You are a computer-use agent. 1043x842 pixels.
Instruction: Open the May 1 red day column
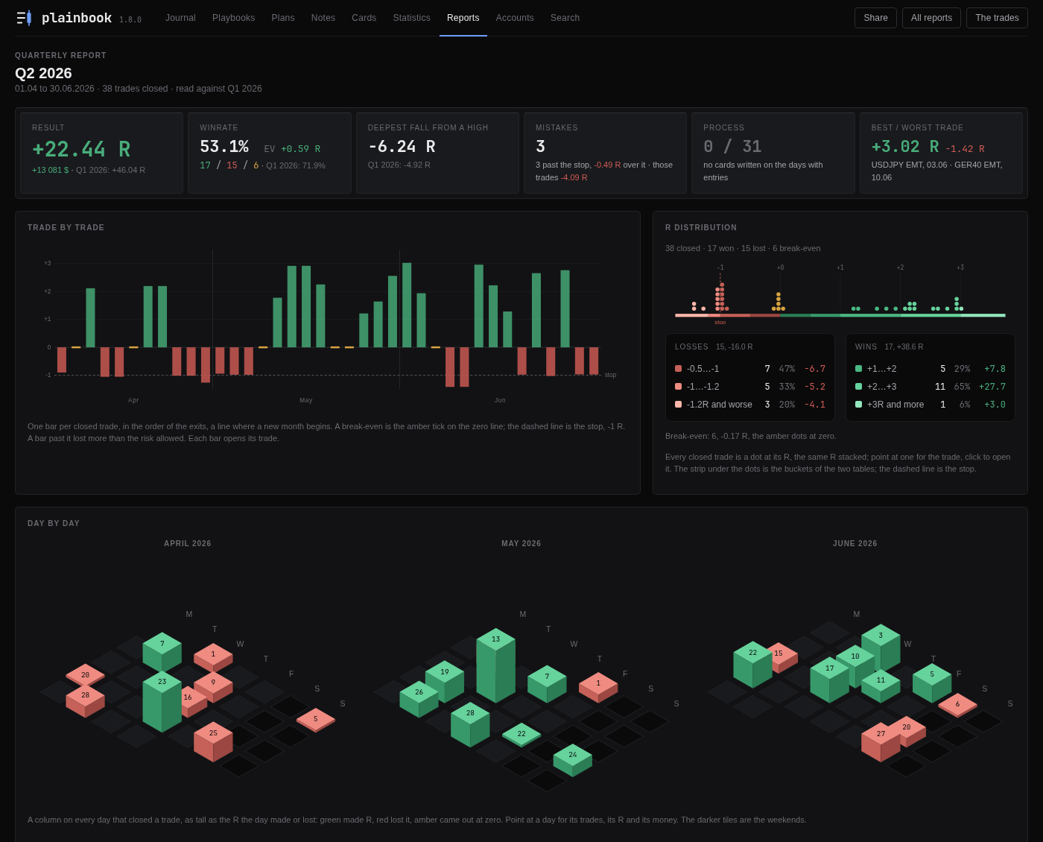pyautogui.click(x=598, y=687)
